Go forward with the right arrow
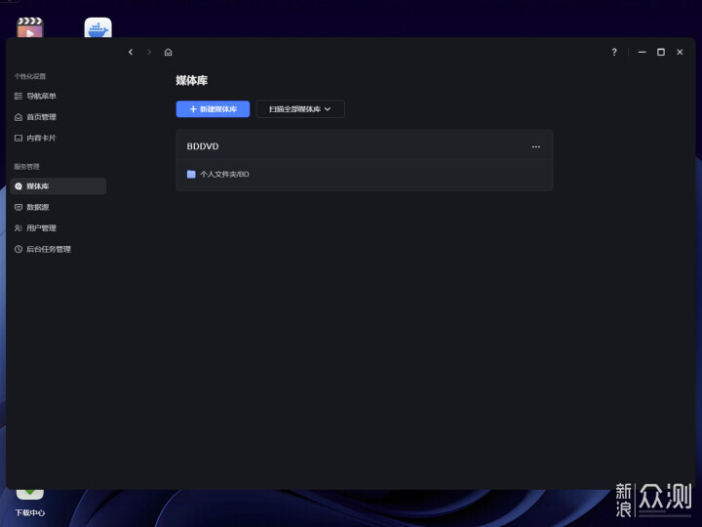This screenshot has height=527, width=702. click(x=149, y=52)
